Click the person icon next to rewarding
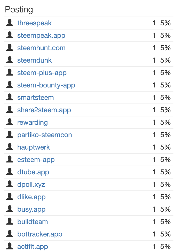This screenshot has height=252, width=176. (x=10, y=122)
